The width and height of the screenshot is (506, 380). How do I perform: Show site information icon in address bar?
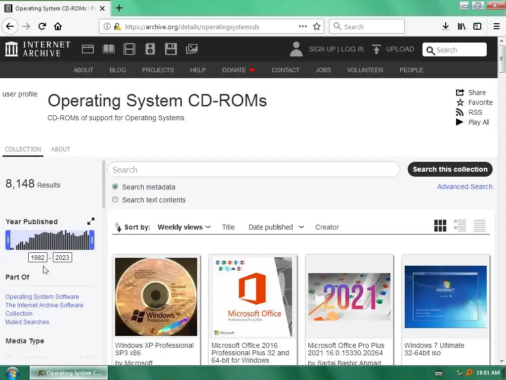(x=107, y=27)
